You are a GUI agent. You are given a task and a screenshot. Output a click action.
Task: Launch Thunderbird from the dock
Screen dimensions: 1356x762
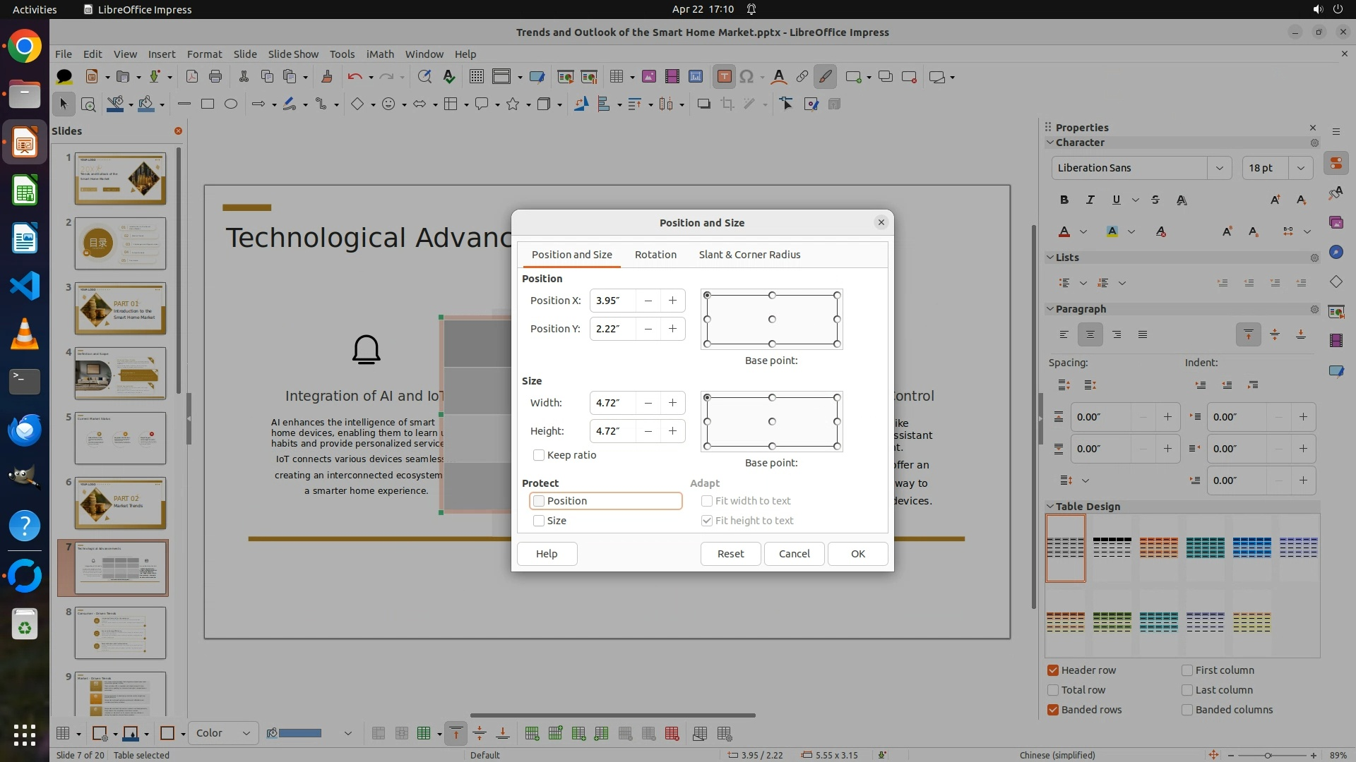click(25, 430)
